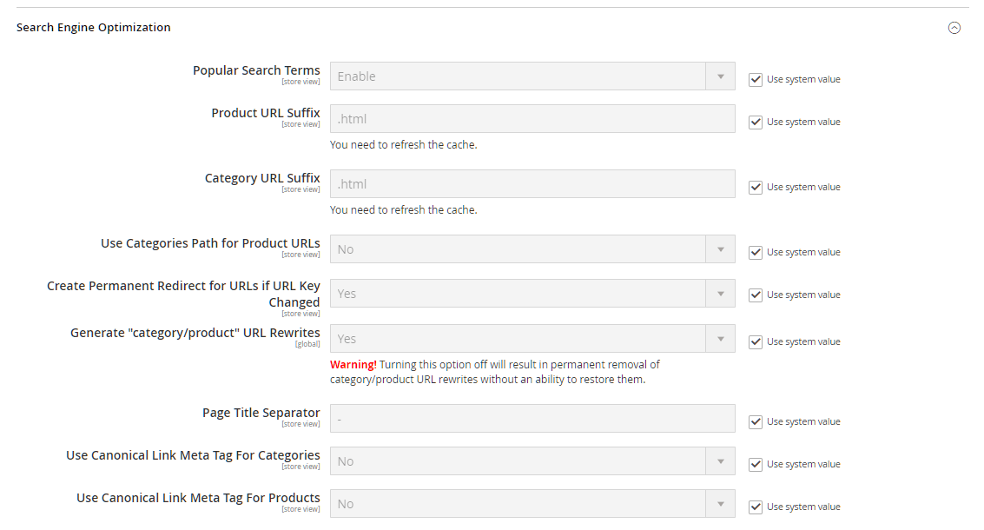Viewport: 984px width, 530px height.
Task: Open Generate category/product URL Rewrites dropdown
Action: pos(532,339)
